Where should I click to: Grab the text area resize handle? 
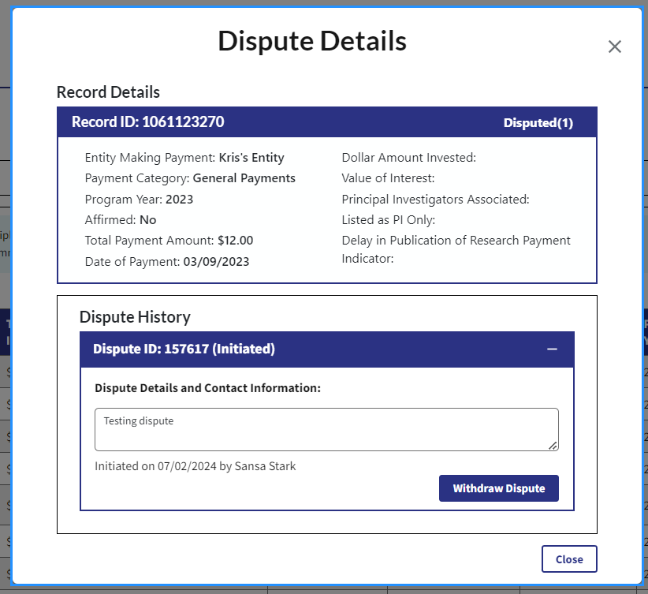553,446
